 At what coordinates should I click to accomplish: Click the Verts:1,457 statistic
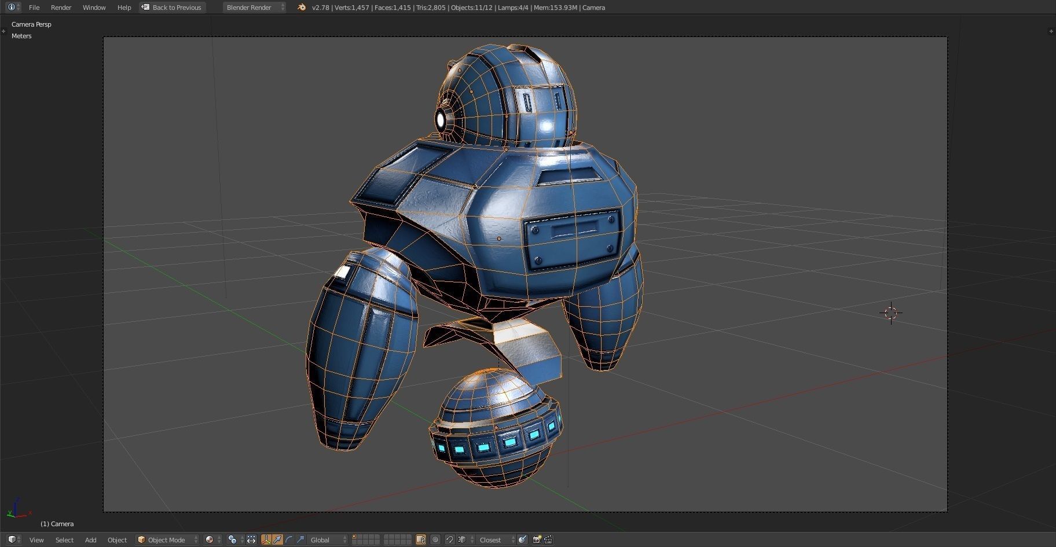pyautogui.click(x=352, y=8)
